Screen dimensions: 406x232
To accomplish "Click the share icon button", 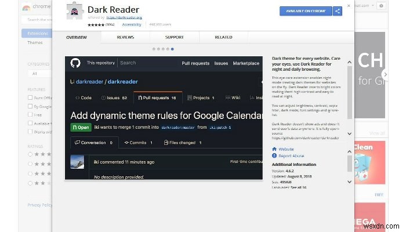I will pyautogui.click(x=338, y=11).
